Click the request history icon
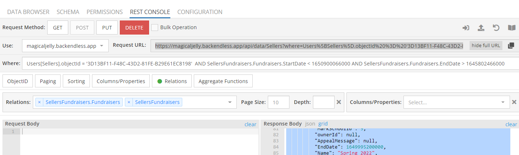Image resolution: width=519 pixels, height=155 pixels. [496, 28]
